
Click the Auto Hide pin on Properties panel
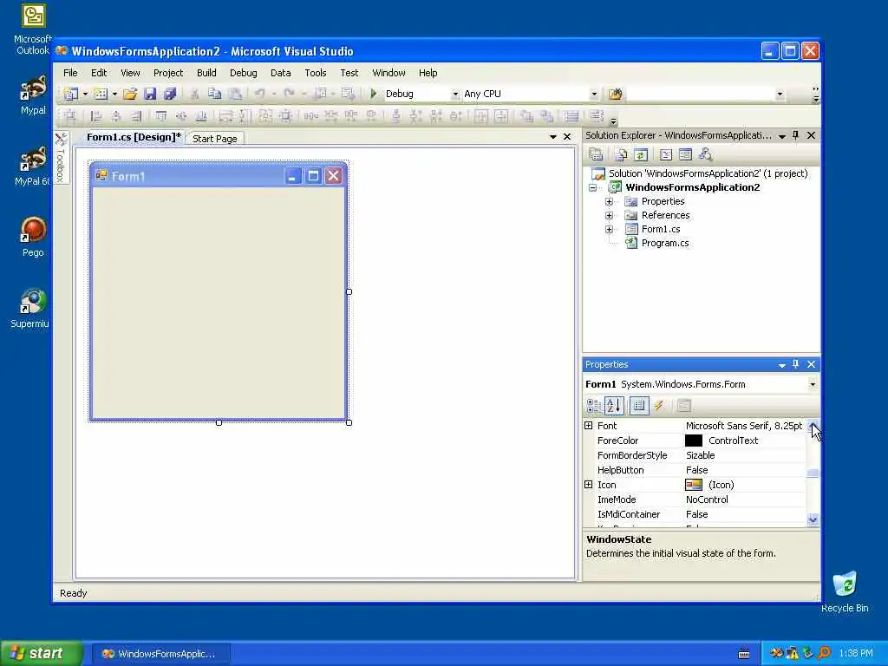(x=796, y=364)
